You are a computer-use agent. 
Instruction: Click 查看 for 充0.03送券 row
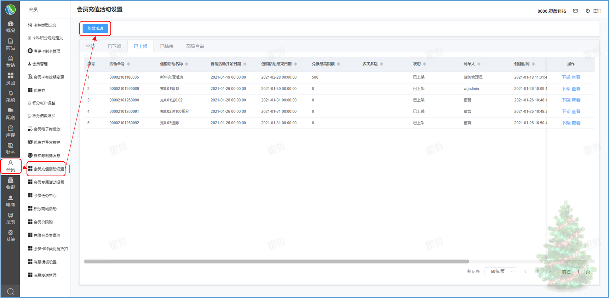point(576,123)
